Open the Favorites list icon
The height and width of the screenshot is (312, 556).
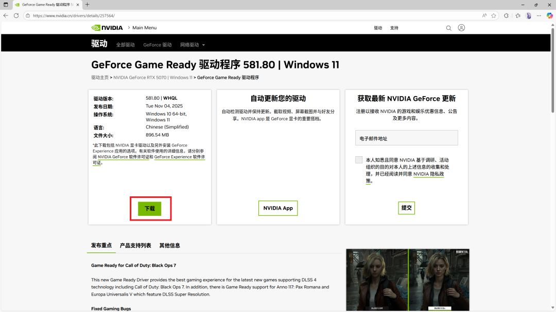tap(518, 15)
